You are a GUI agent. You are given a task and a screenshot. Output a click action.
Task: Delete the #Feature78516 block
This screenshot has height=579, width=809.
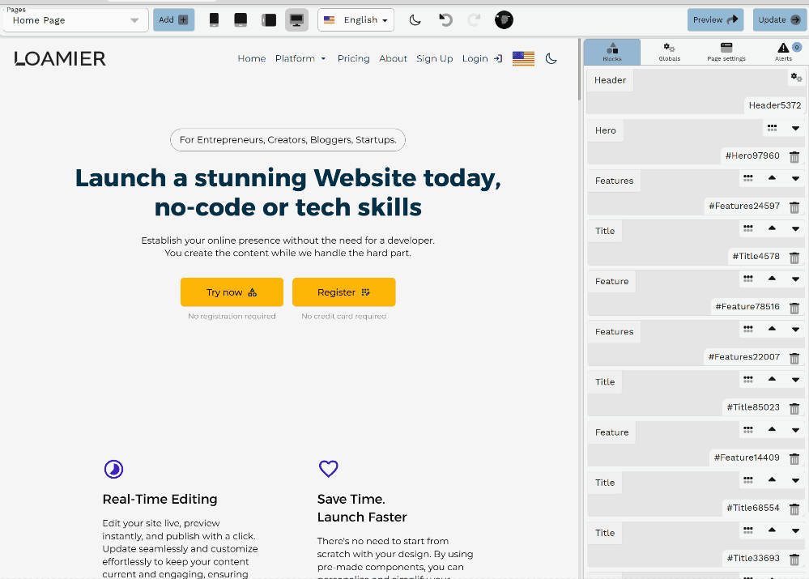coord(794,308)
